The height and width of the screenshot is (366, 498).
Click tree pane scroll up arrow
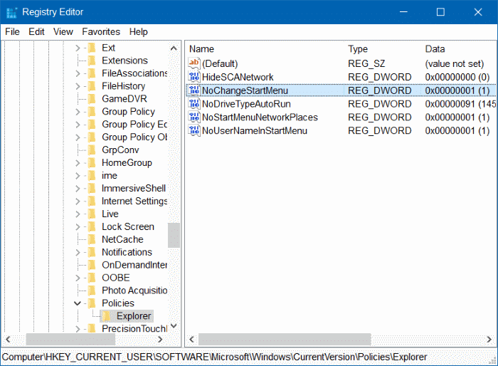click(x=174, y=48)
